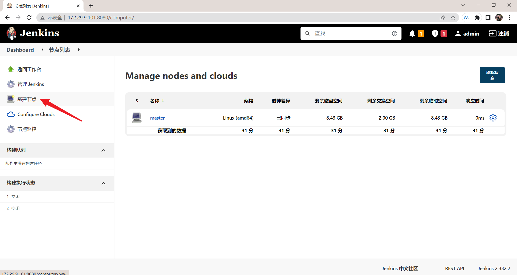
Task: Expand the dropdown arrow after 节点列表 breadcrumb
Action: pyautogui.click(x=79, y=50)
